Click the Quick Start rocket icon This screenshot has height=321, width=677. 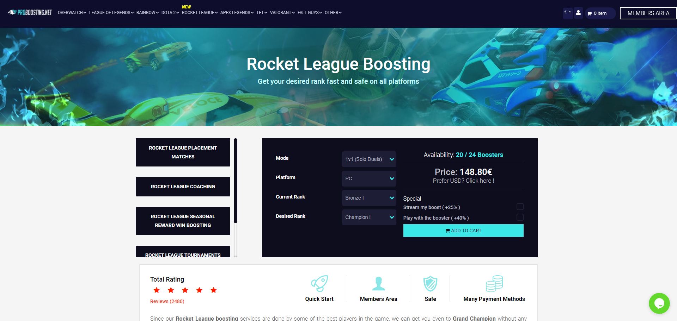(319, 284)
